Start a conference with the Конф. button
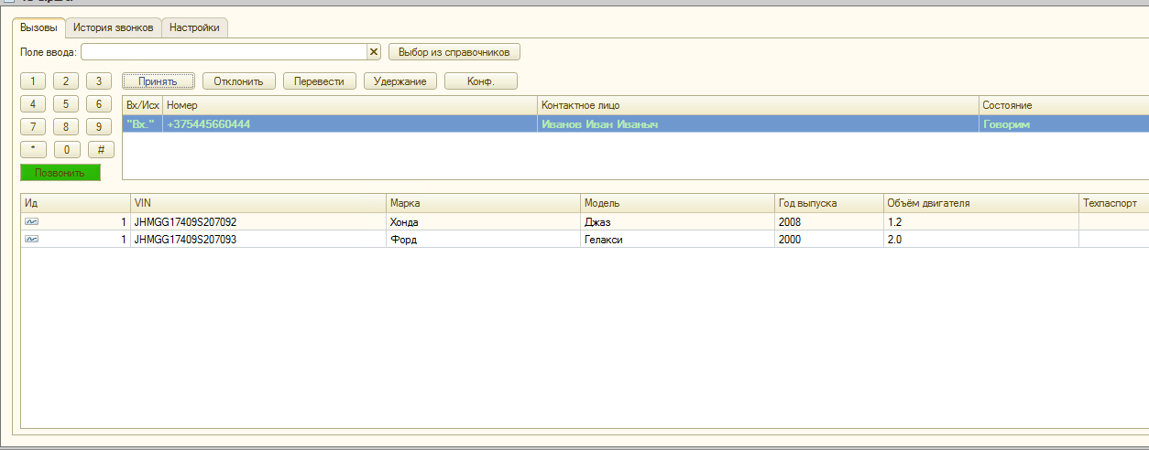Image resolution: width=1149 pixels, height=450 pixels. coord(480,81)
